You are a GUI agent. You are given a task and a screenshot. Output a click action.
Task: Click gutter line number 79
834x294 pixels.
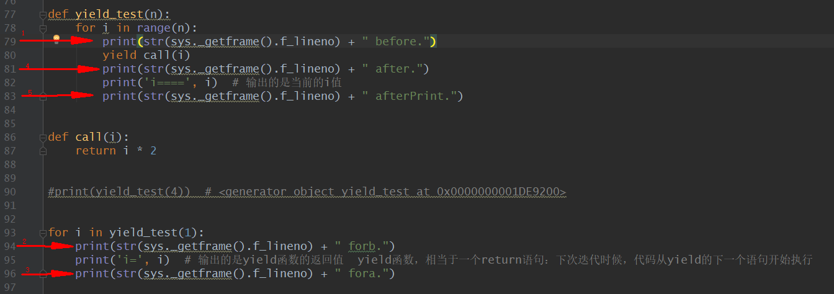[10, 42]
